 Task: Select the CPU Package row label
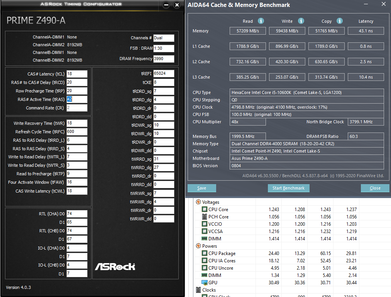click(x=222, y=253)
